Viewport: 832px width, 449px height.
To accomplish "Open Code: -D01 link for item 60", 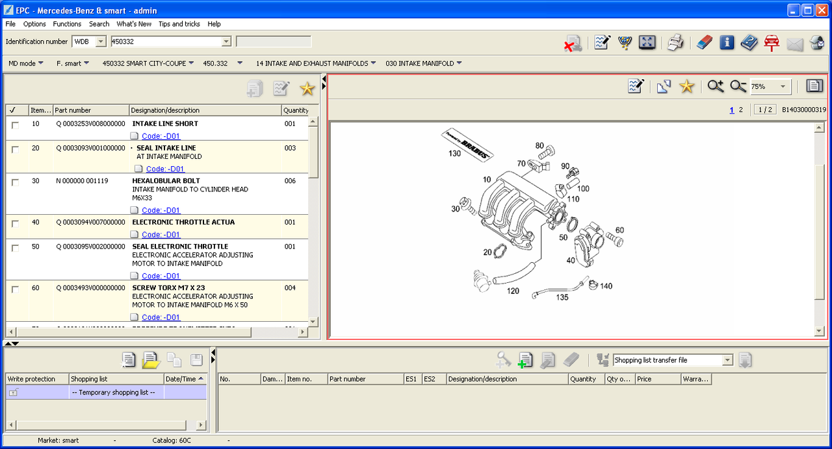I will tap(161, 317).
